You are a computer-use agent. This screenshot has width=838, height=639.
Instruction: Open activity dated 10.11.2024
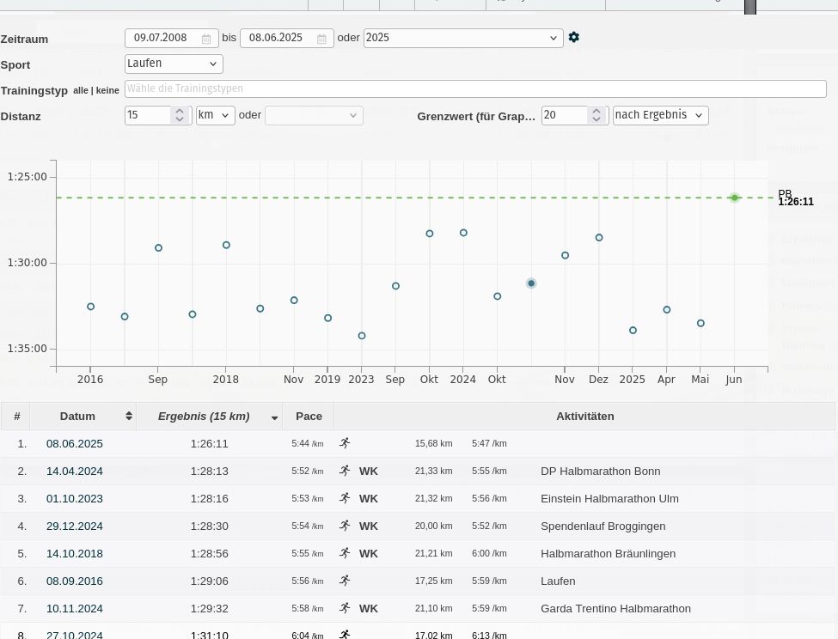pyautogui.click(x=74, y=609)
